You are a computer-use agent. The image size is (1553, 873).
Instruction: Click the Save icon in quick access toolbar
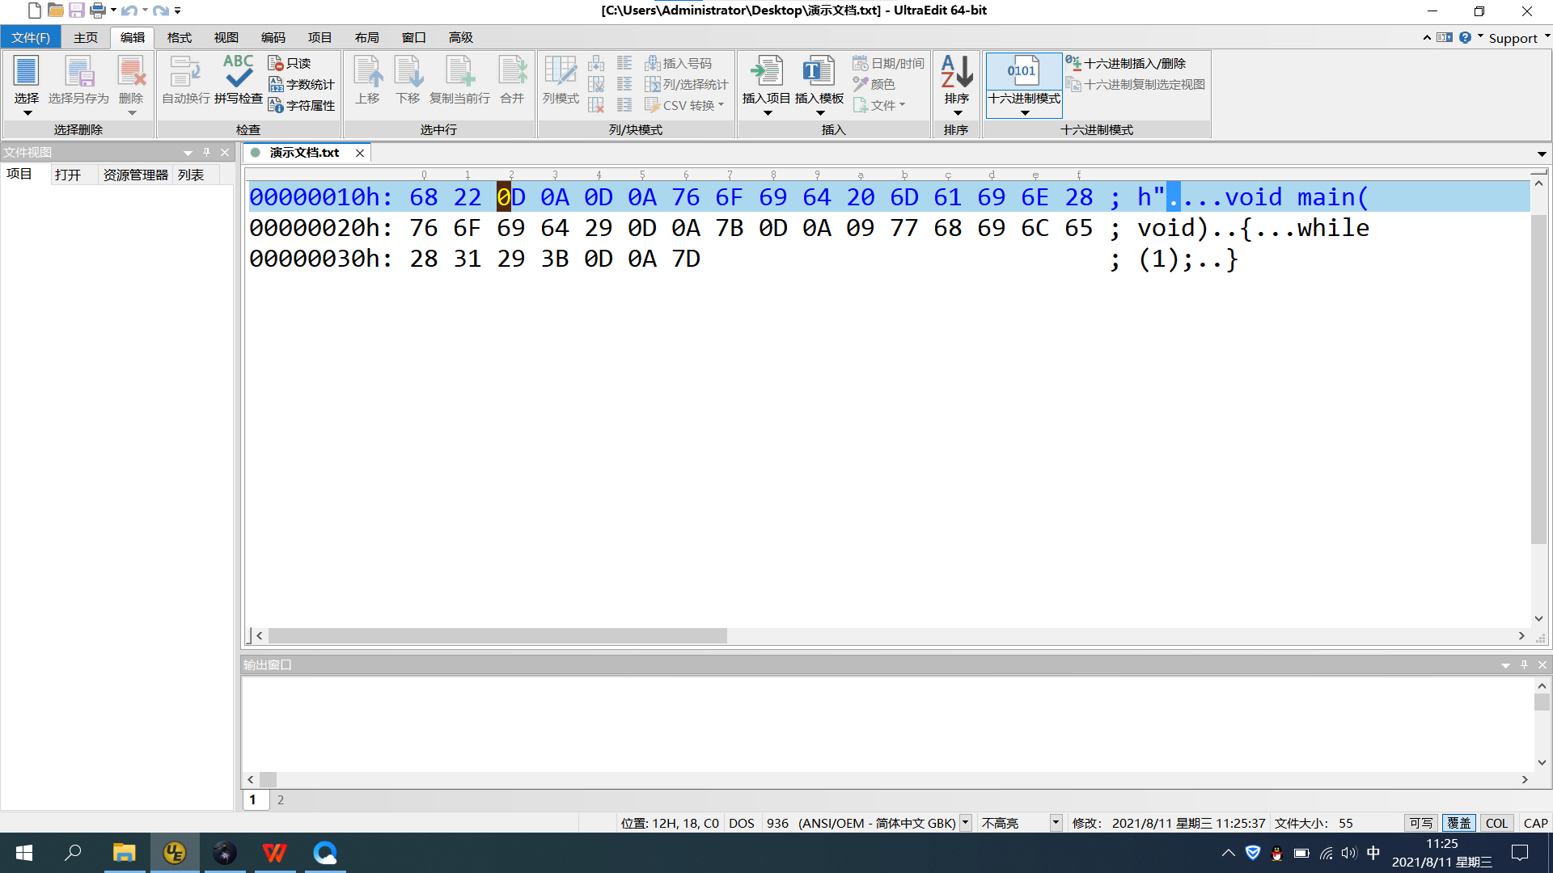point(76,11)
